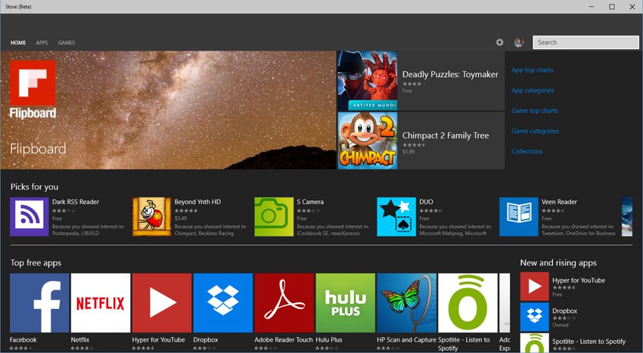
Task: Switch to the Games tab
Action: coord(67,42)
